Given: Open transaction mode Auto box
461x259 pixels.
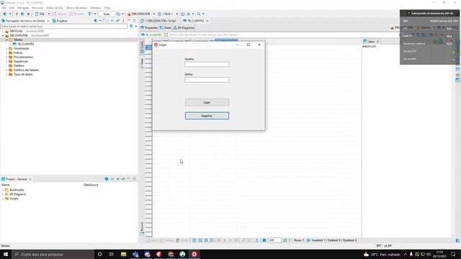Looking at the screenshot, I should (106, 14).
